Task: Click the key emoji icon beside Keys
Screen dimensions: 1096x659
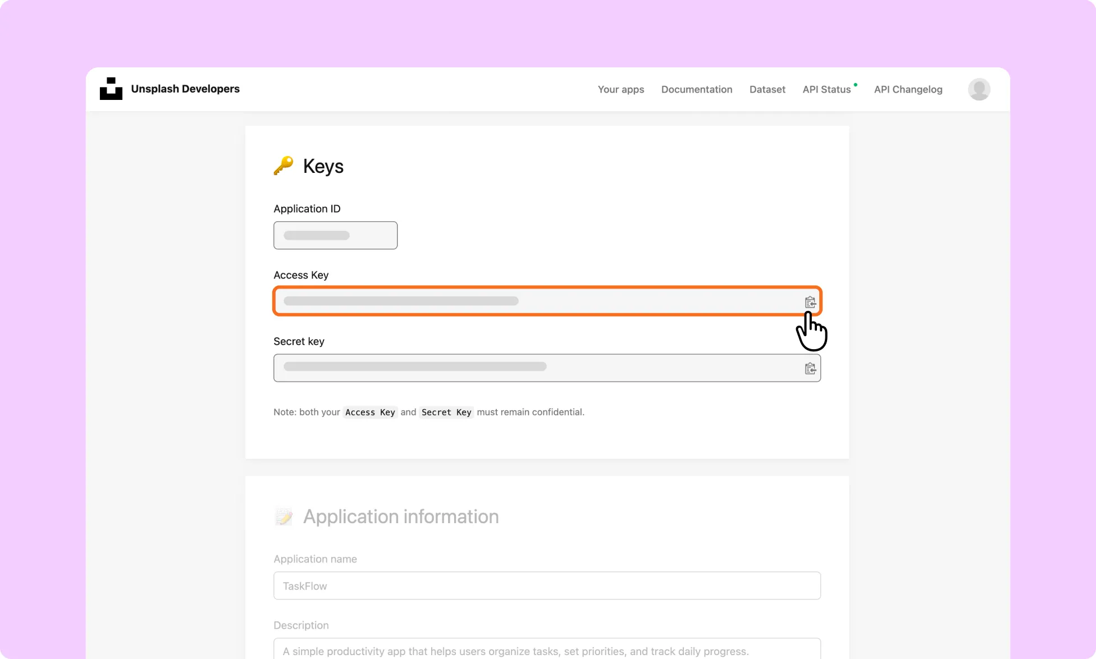Action: tap(284, 166)
